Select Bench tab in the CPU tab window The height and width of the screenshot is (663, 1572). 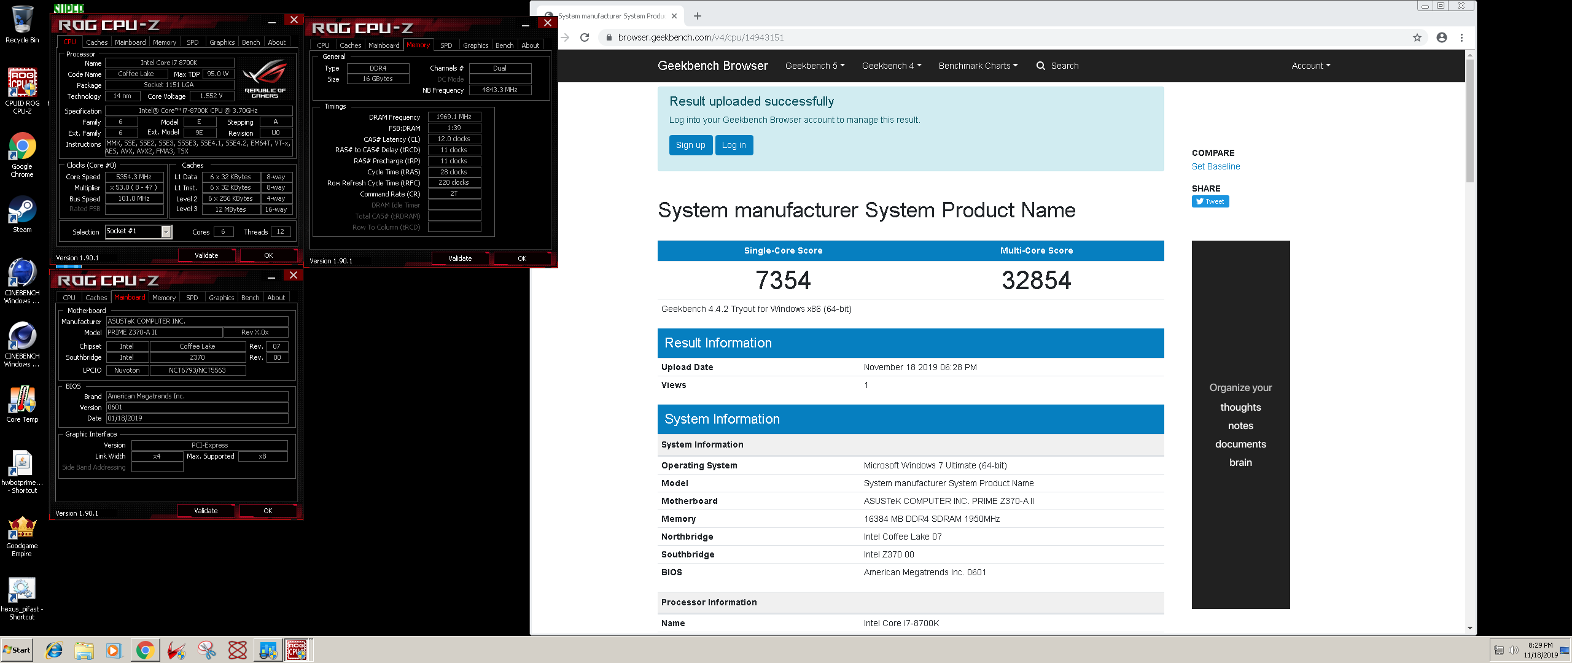click(251, 42)
